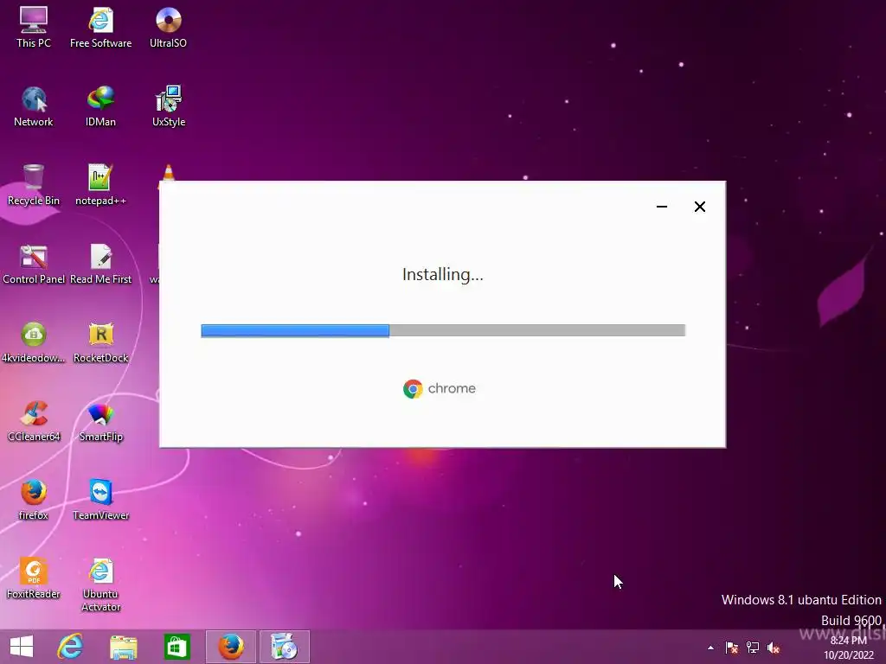Open File Explorer in taskbar

(x=123, y=647)
